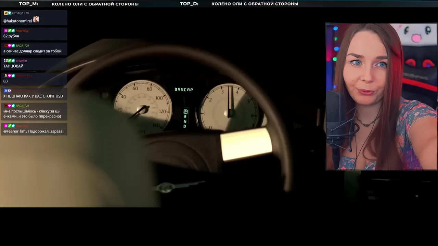438x246 pixels.
Task: Click the username idmitry1978 in chat
Action: point(20,13)
